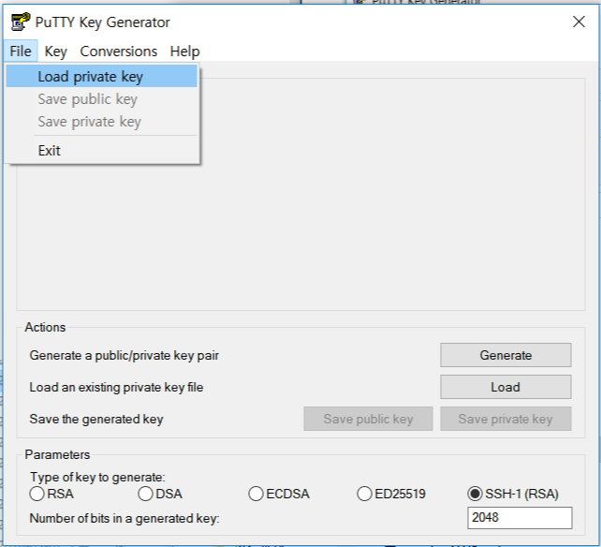Select the DSA key type
The image size is (601, 547).
pos(160,494)
